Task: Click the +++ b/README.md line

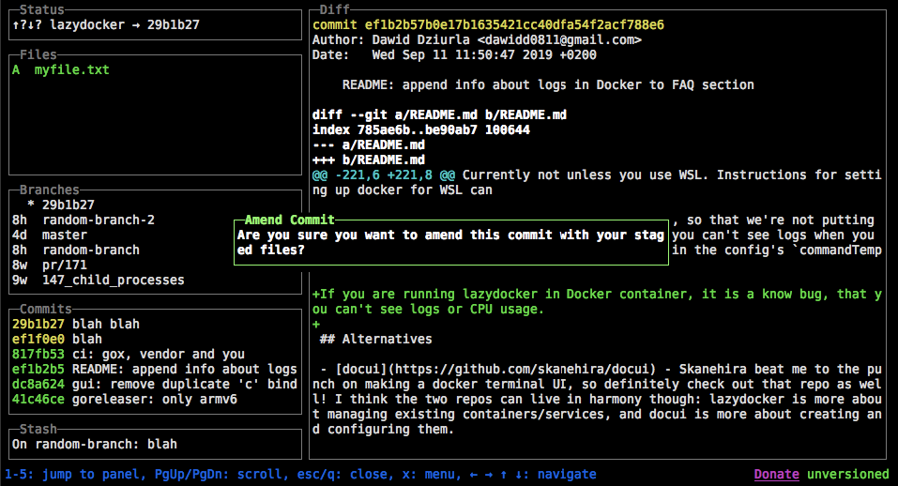Action: tap(368, 159)
